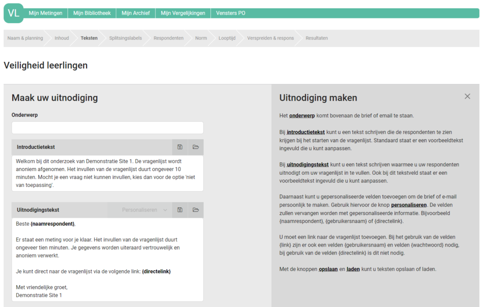Go to Mijn Bibliotheek

92,13
